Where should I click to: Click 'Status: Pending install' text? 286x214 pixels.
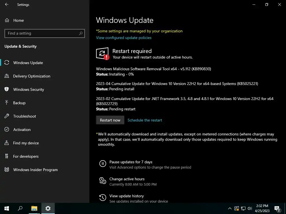[x=115, y=89]
